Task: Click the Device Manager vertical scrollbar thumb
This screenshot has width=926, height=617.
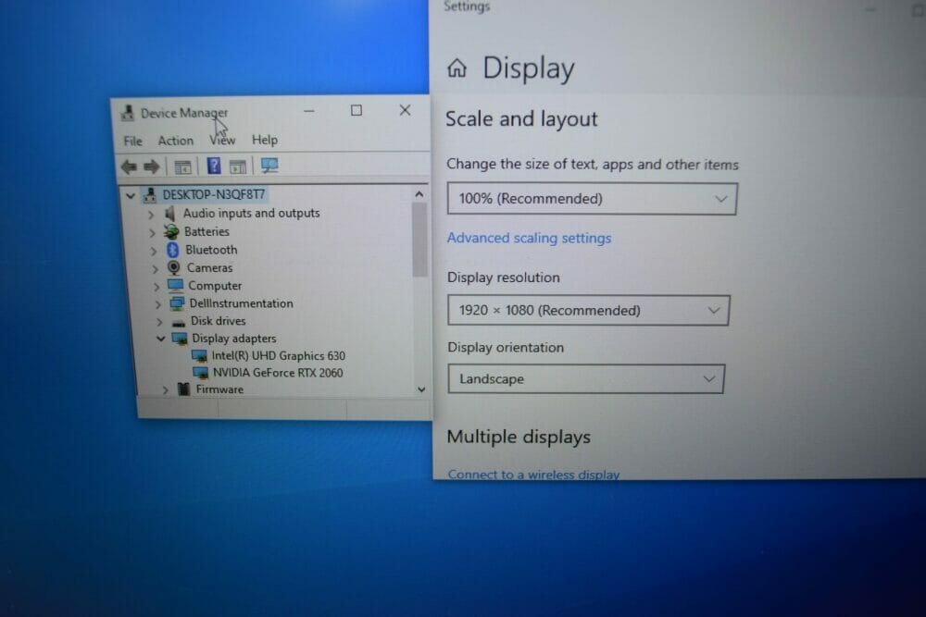Action: click(419, 240)
